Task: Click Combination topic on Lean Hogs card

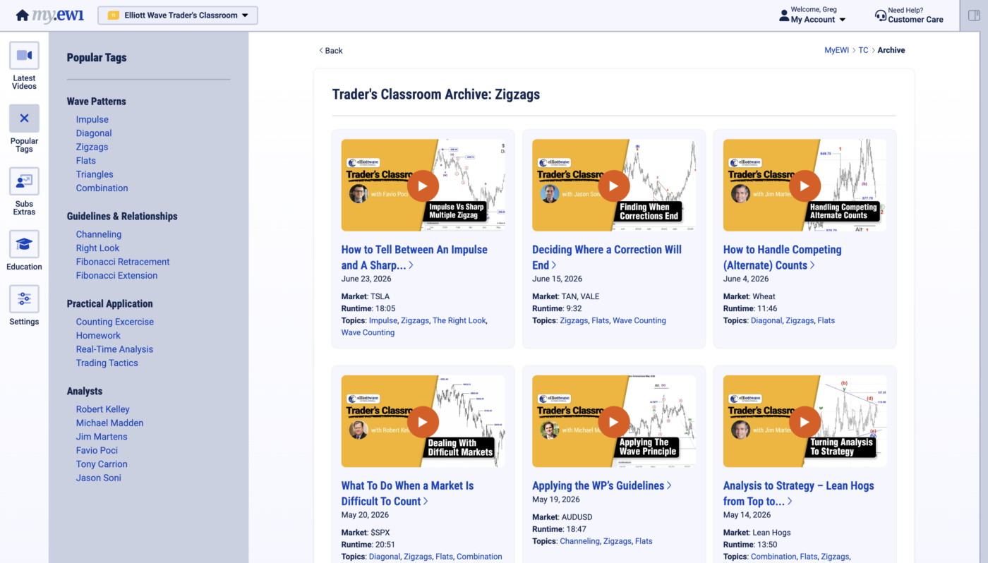Action: coord(773,557)
